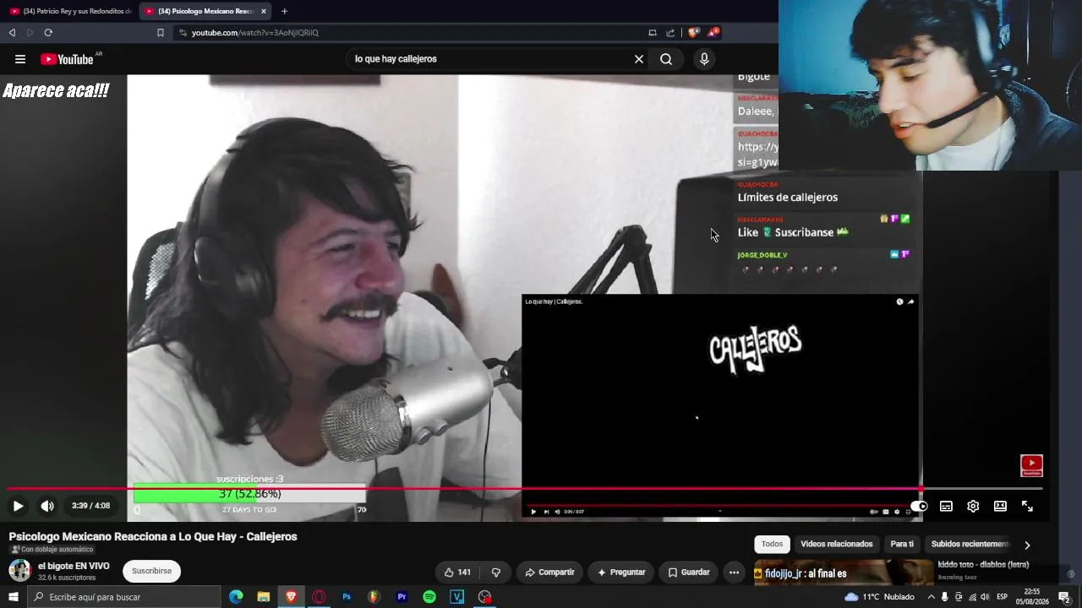Image resolution: width=1082 pixels, height=608 pixels.
Task: Save the video with Guardar
Action: pos(688,572)
